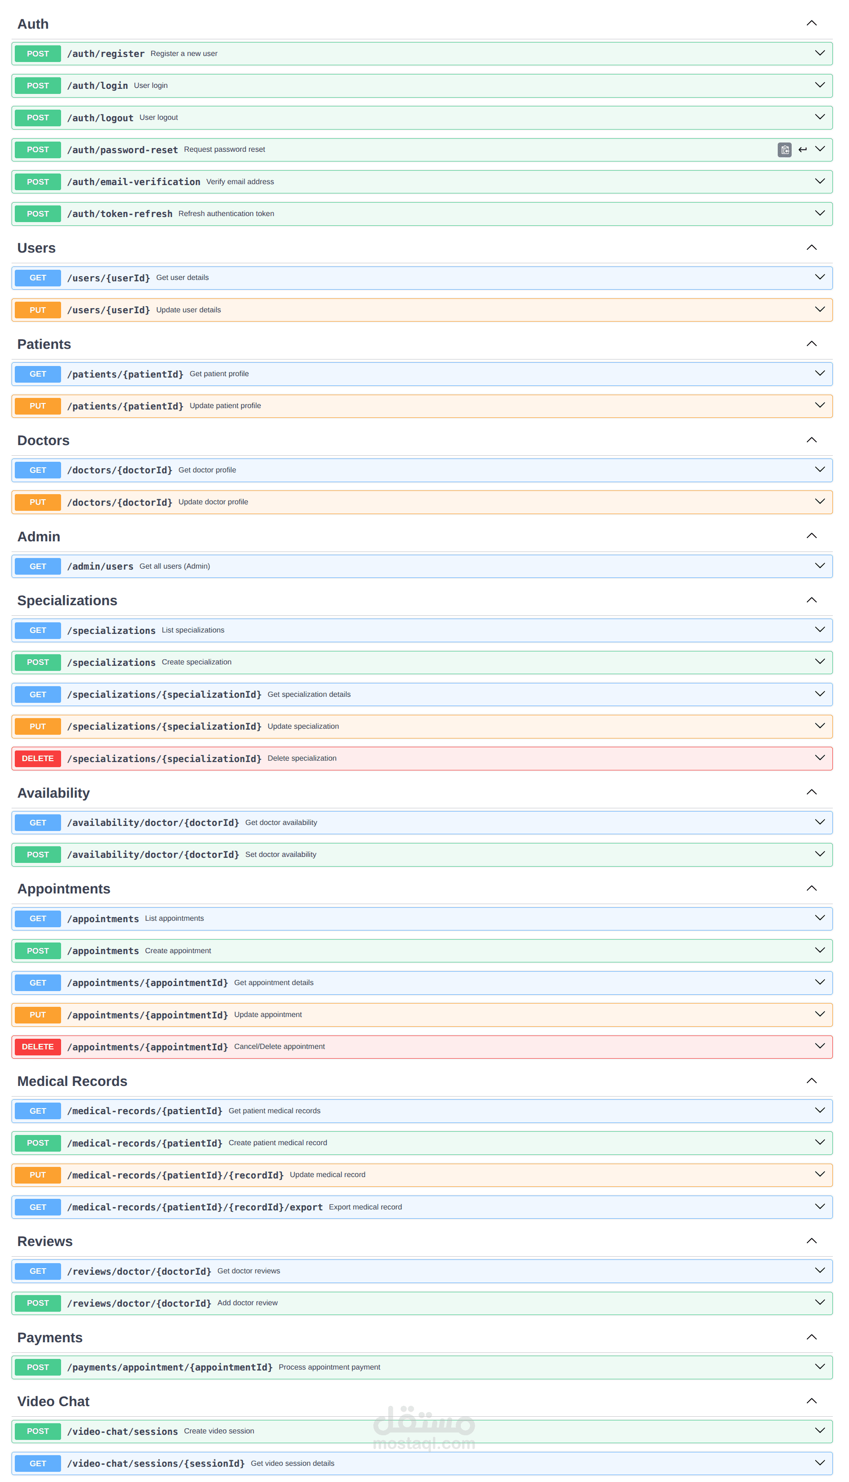This screenshot has width=849, height=1482.
Task: Collapse the Patients section chevron
Action: [x=812, y=344]
